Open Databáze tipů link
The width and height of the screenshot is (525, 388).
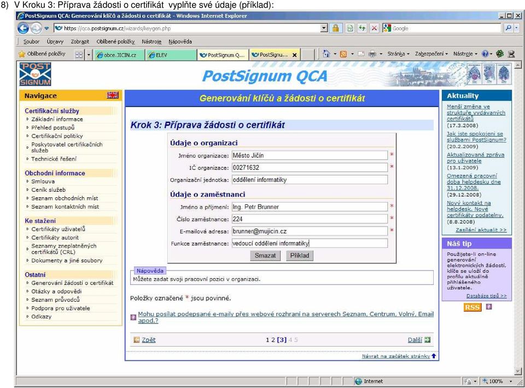point(486,296)
